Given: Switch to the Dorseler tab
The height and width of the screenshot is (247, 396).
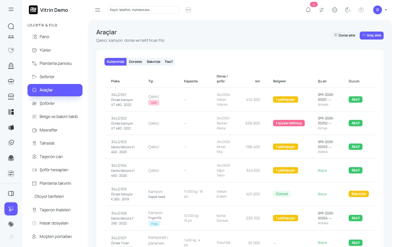Looking at the screenshot, I should tap(136, 62).
